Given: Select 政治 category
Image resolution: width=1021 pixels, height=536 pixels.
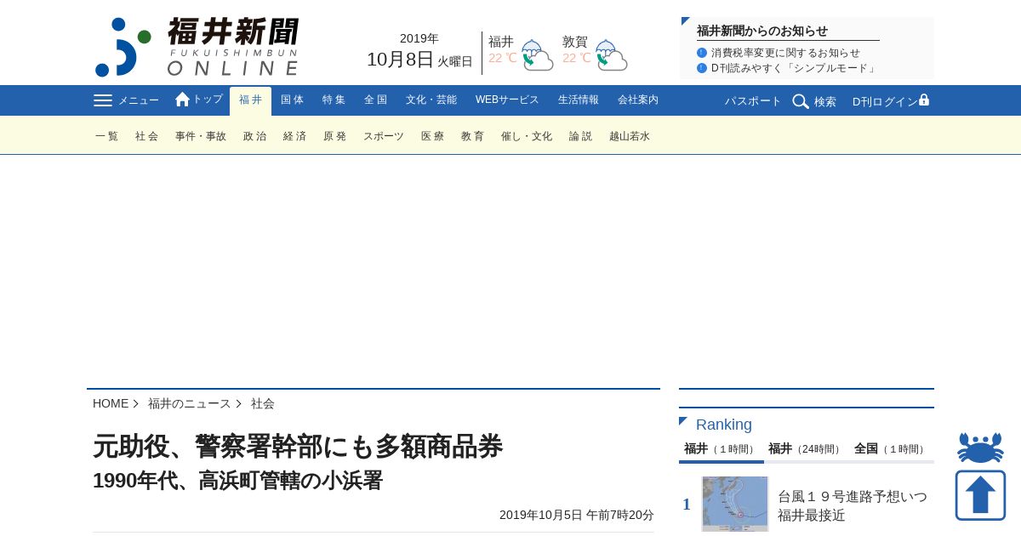Looking at the screenshot, I should pos(255,136).
